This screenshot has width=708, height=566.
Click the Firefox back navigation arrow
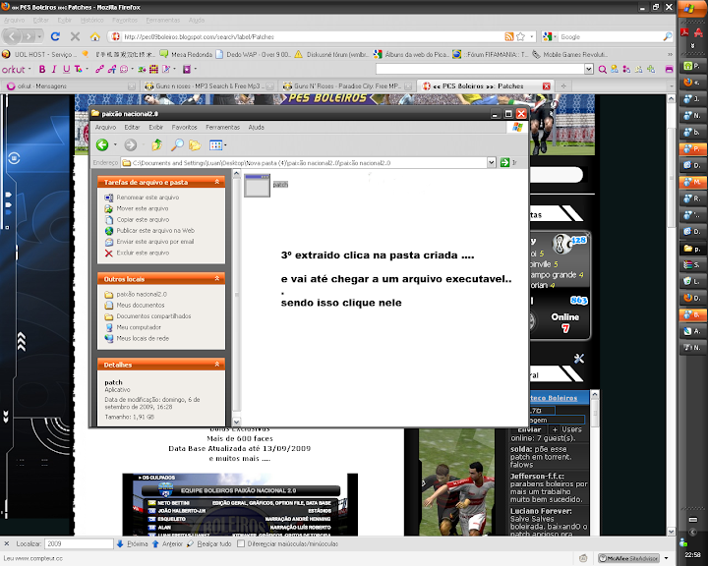[12, 36]
